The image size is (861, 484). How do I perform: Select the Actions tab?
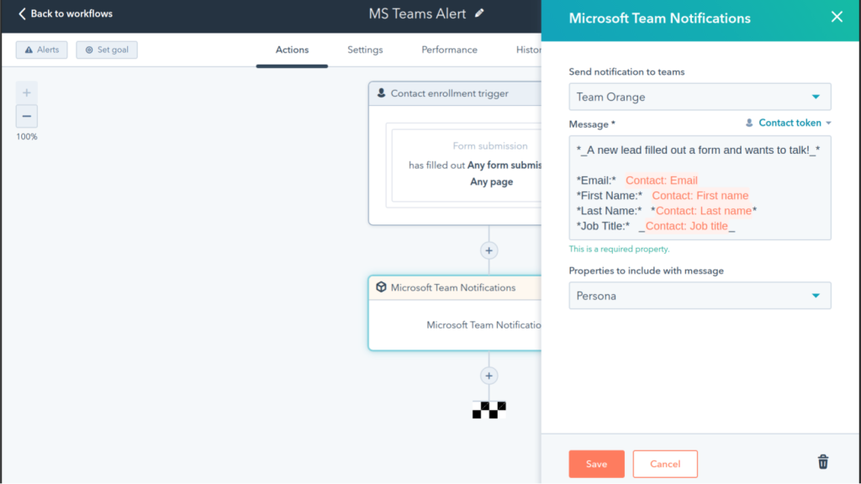(x=292, y=50)
